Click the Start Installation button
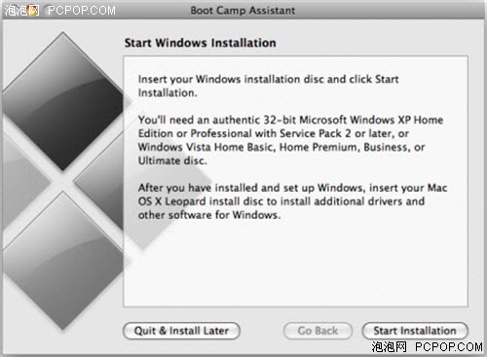 (x=415, y=331)
